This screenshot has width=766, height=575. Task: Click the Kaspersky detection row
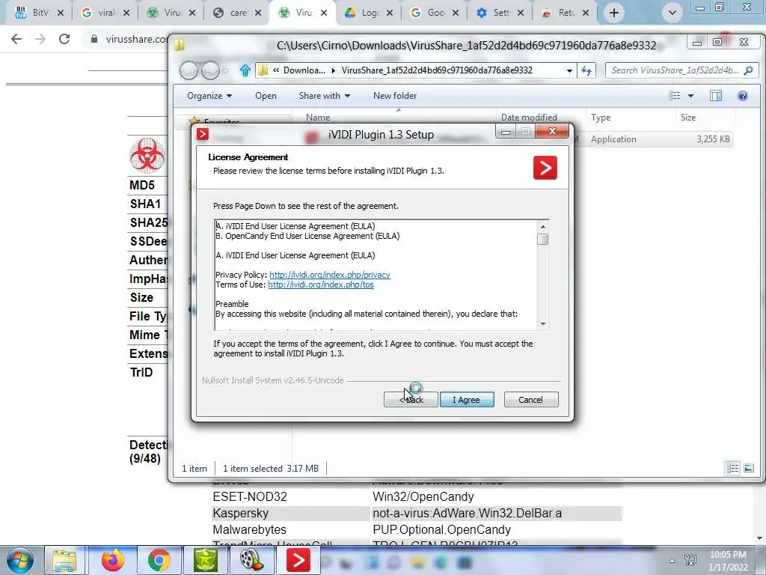(417, 514)
